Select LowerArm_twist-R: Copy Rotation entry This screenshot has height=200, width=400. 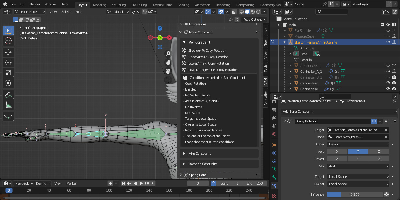pos(213,70)
